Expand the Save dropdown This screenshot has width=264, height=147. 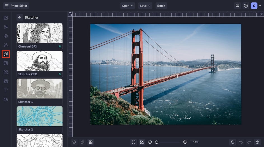tap(145, 6)
